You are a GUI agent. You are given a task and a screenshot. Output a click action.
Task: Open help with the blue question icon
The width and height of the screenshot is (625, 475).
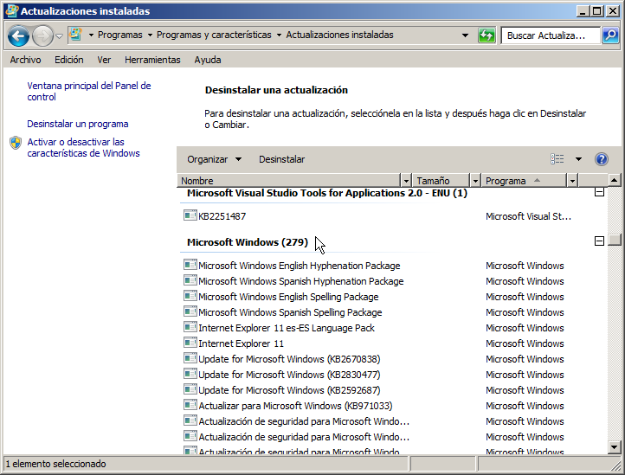click(601, 159)
